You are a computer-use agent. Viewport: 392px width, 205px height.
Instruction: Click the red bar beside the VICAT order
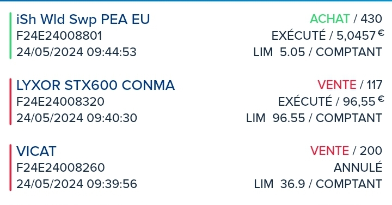[x=10, y=167]
